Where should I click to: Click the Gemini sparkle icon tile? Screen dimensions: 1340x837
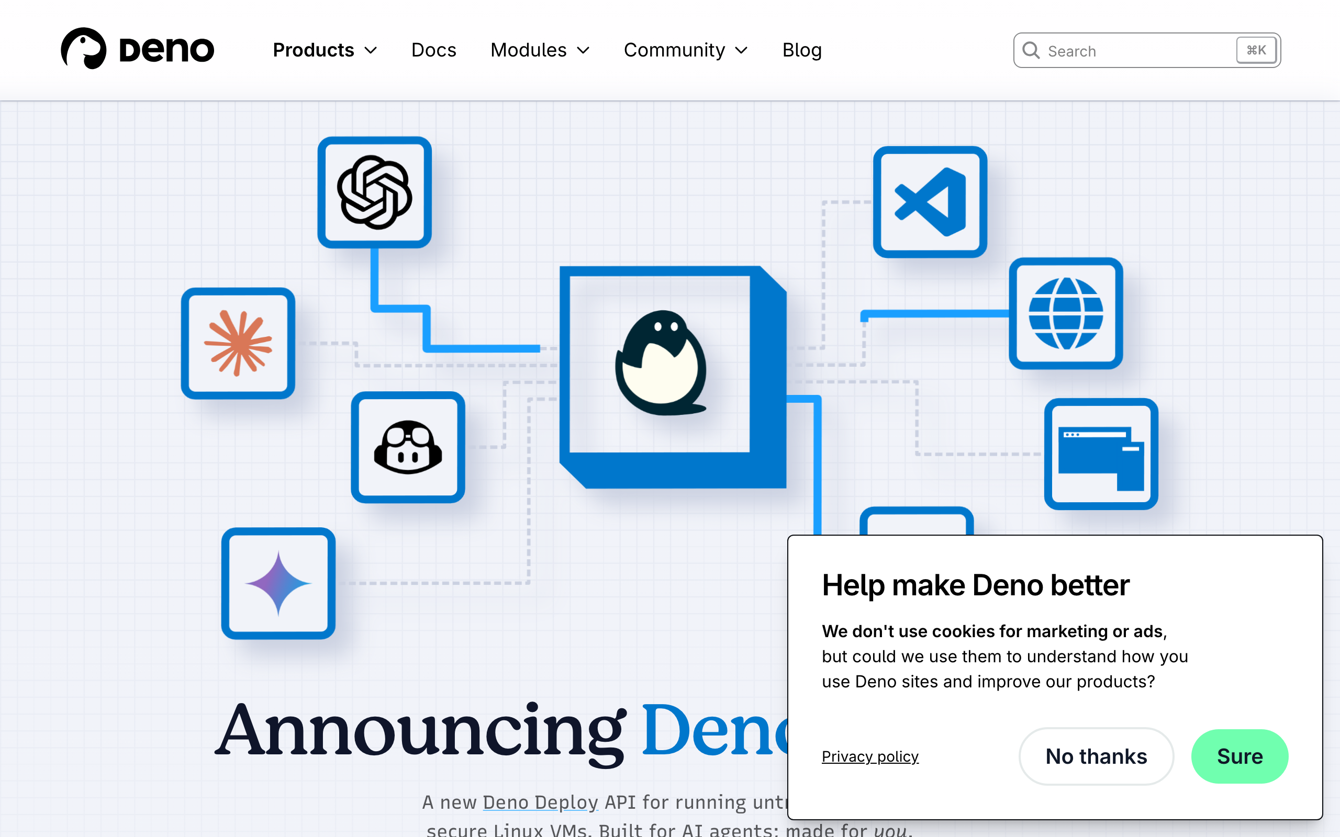coord(278,583)
